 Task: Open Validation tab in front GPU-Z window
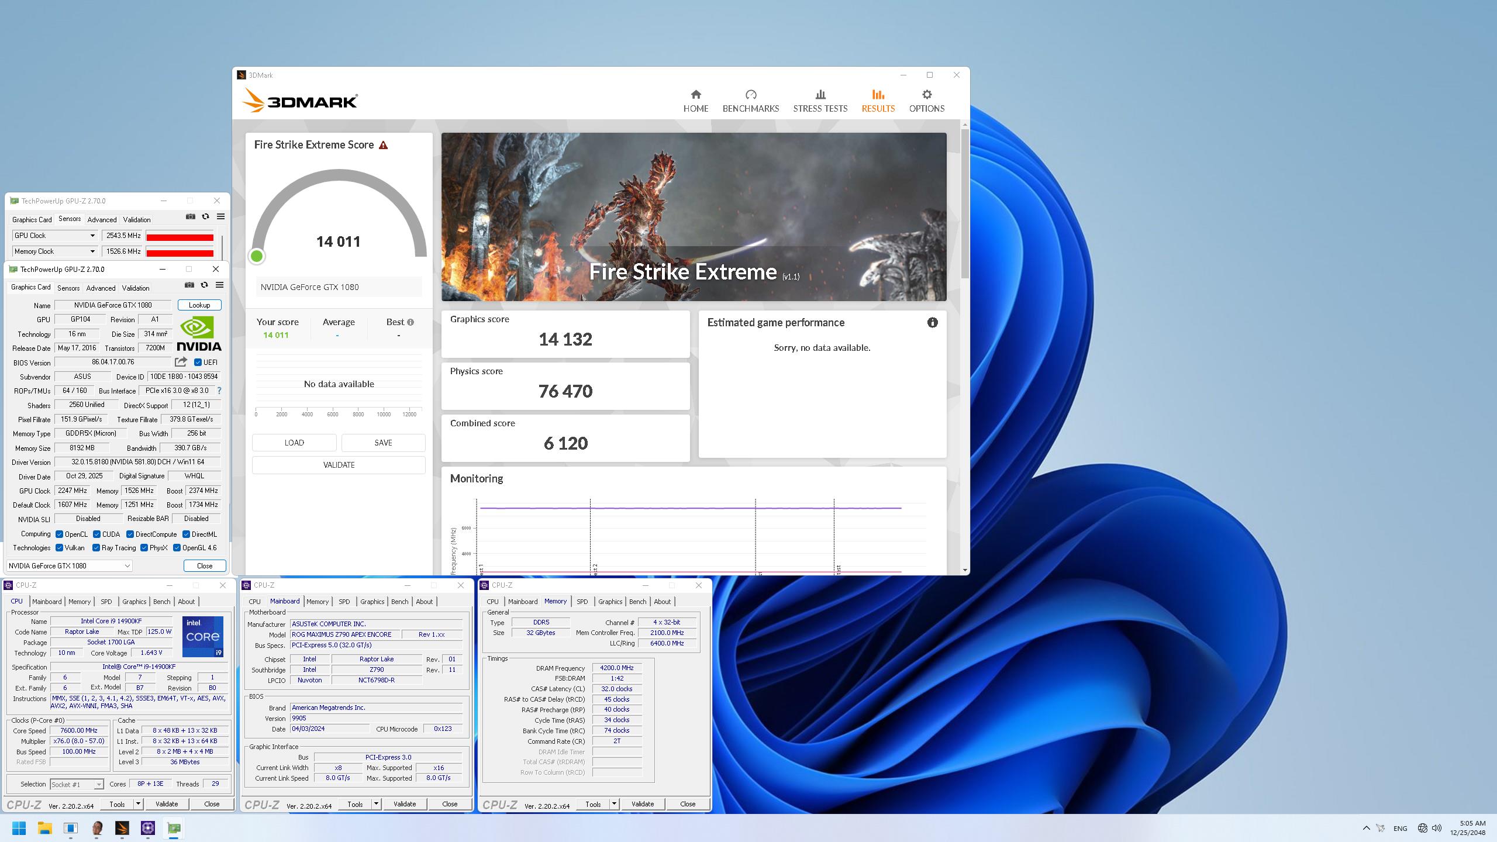click(136, 288)
